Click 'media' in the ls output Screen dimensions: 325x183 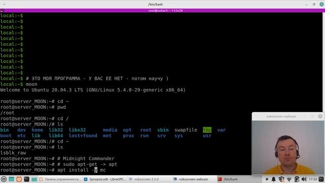110,130
